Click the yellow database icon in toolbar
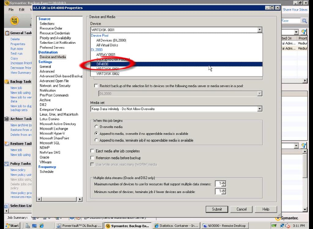This screenshot has height=229, width=313. (14, 21)
